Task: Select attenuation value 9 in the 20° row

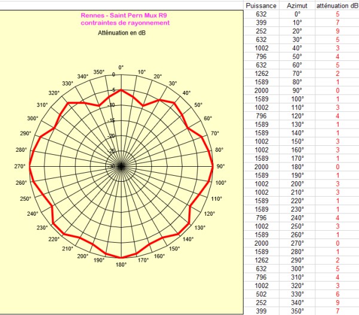Action: pos(337,31)
